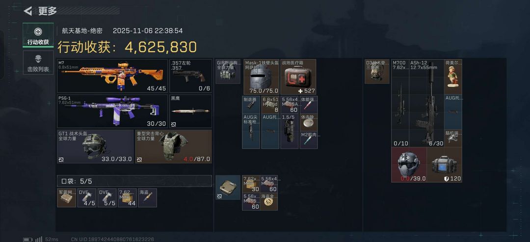Click the ASh-12 rifle in backpack
Viewport: 530px width, 242px height.
pos(426,103)
